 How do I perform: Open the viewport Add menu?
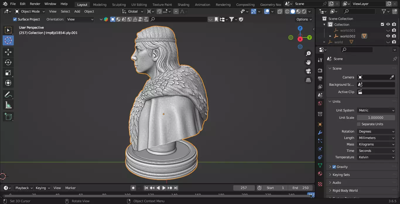[77, 11]
